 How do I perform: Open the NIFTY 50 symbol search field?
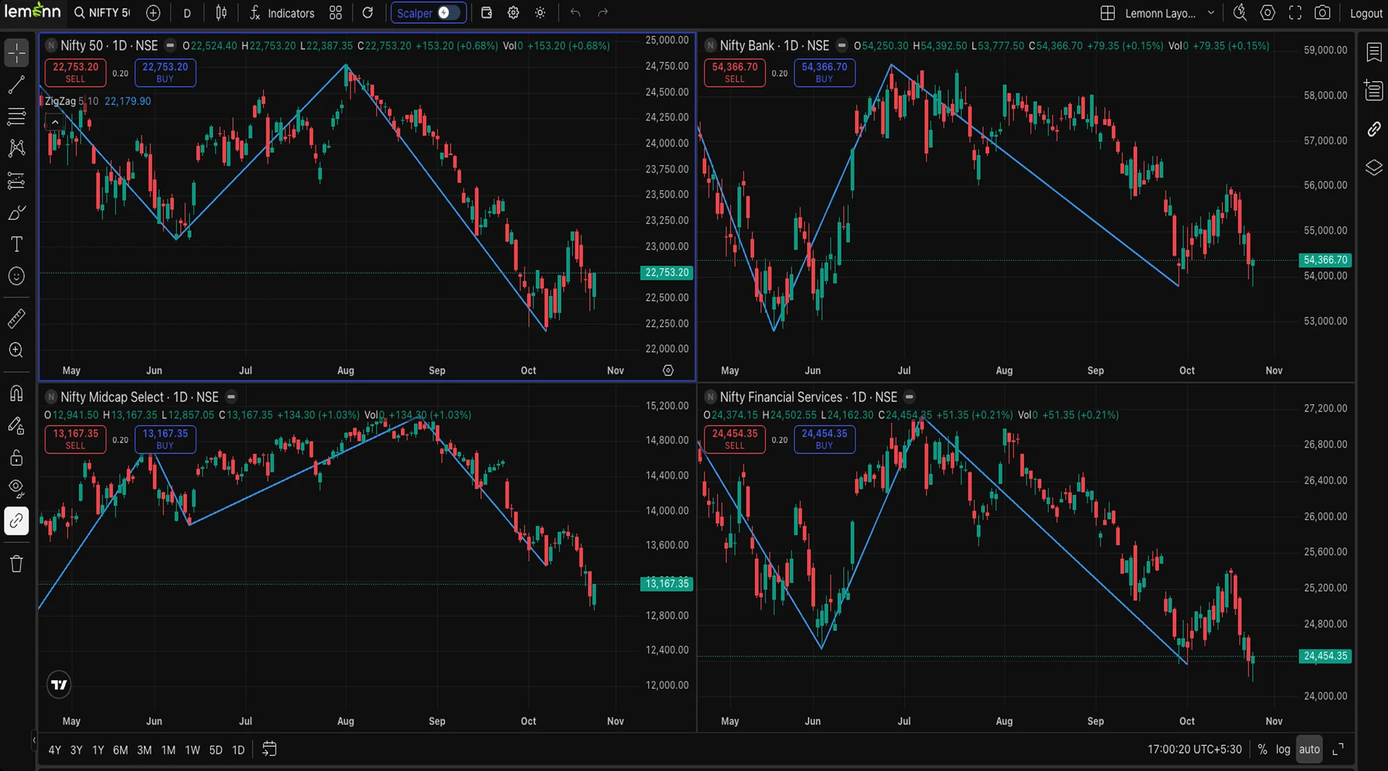click(x=102, y=13)
